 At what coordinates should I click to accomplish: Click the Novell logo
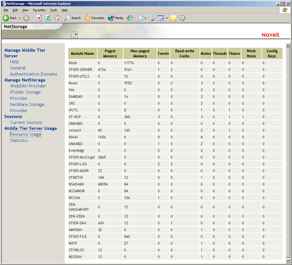(x=270, y=34)
